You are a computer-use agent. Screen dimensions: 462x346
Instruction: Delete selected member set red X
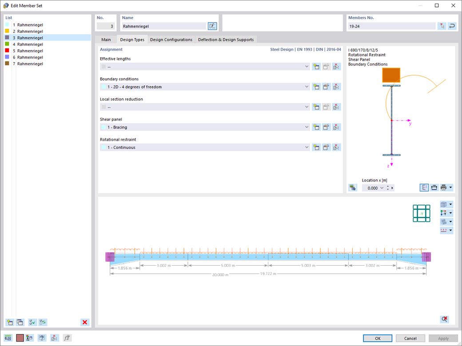[85, 322]
